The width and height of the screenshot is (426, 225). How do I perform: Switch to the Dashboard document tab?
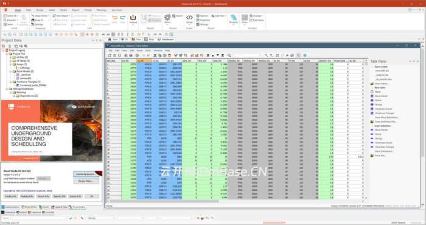point(166,40)
